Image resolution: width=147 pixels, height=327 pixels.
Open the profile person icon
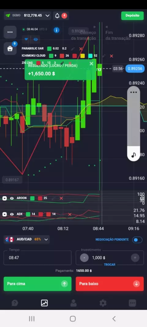click(73, 303)
